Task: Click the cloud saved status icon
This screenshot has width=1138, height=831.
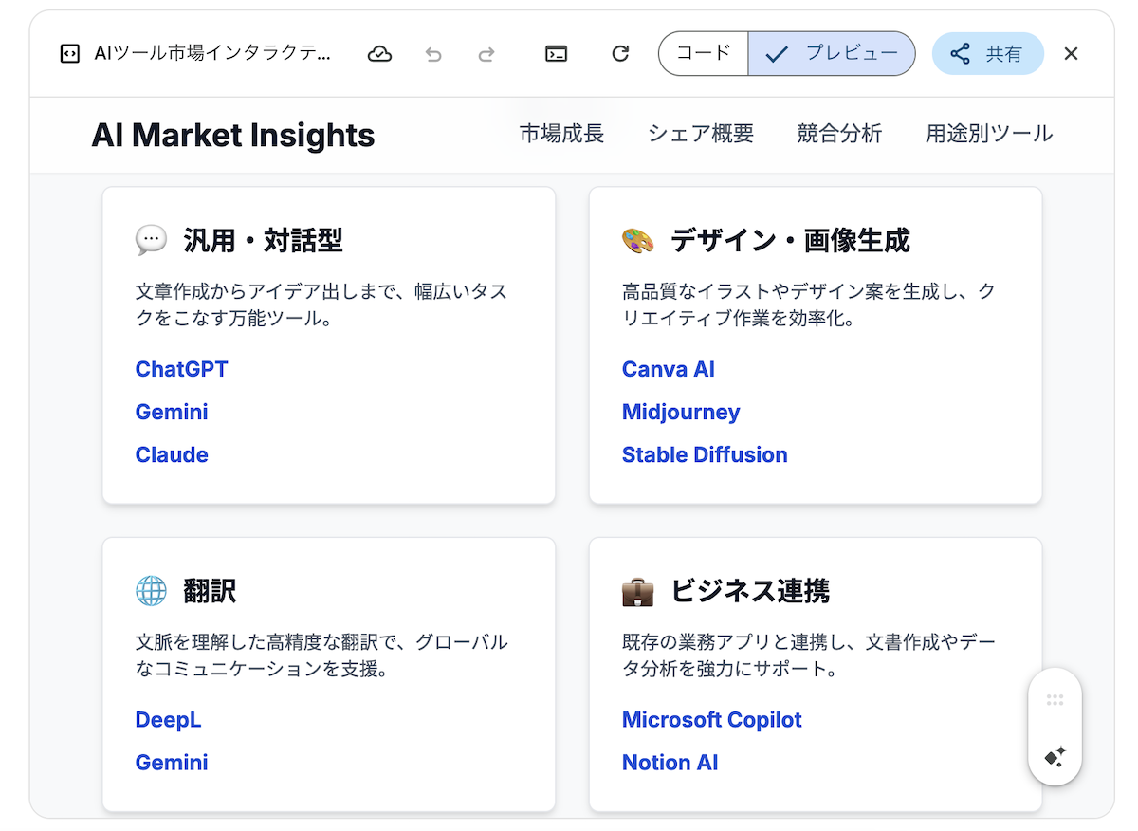Action: coord(379,54)
